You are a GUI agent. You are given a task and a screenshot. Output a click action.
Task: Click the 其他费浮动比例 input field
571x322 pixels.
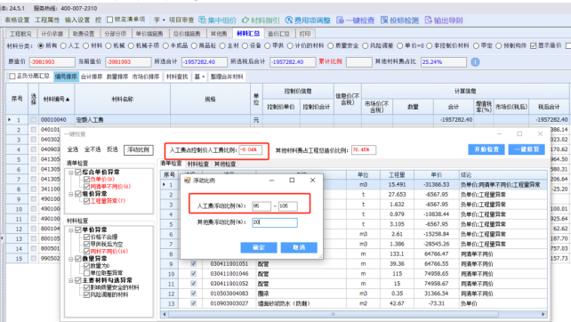click(275, 222)
